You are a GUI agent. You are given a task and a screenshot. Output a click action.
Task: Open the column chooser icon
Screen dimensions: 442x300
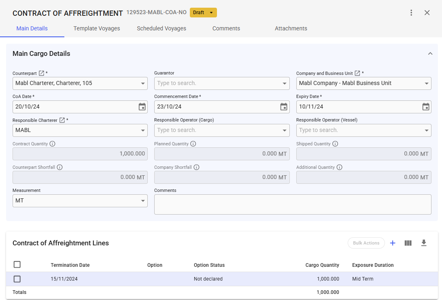pyautogui.click(x=408, y=243)
